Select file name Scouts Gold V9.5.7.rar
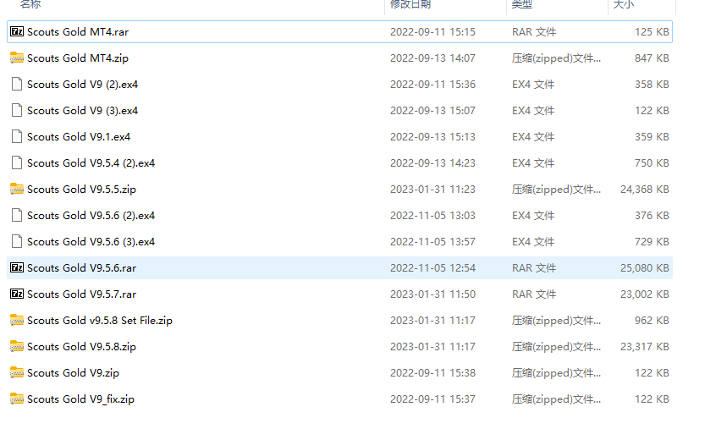 point(81,294)
